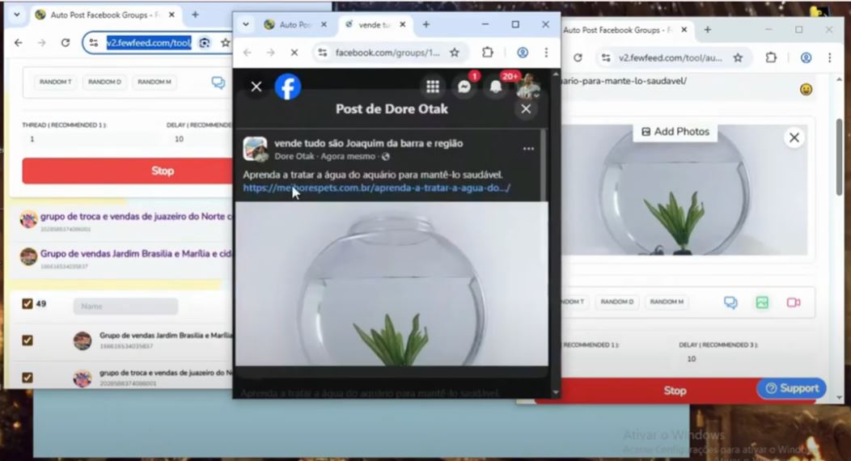Click comment bubble icon in left window
The image size is (851, 461).
point(218,82)
